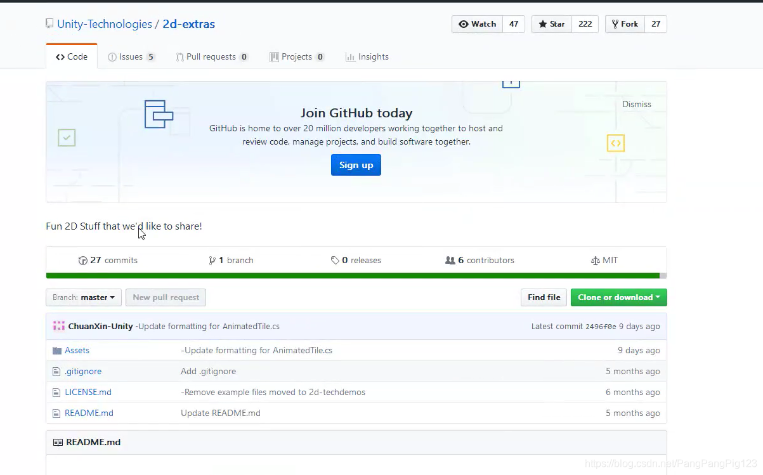Click the Star button
763x475 pixels.
pos(552,24)
